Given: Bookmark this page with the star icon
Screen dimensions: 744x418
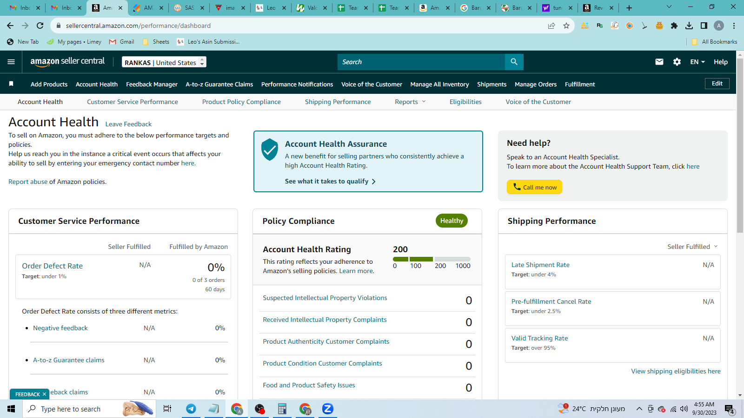Looking at the screenshot, I should 566,26.
